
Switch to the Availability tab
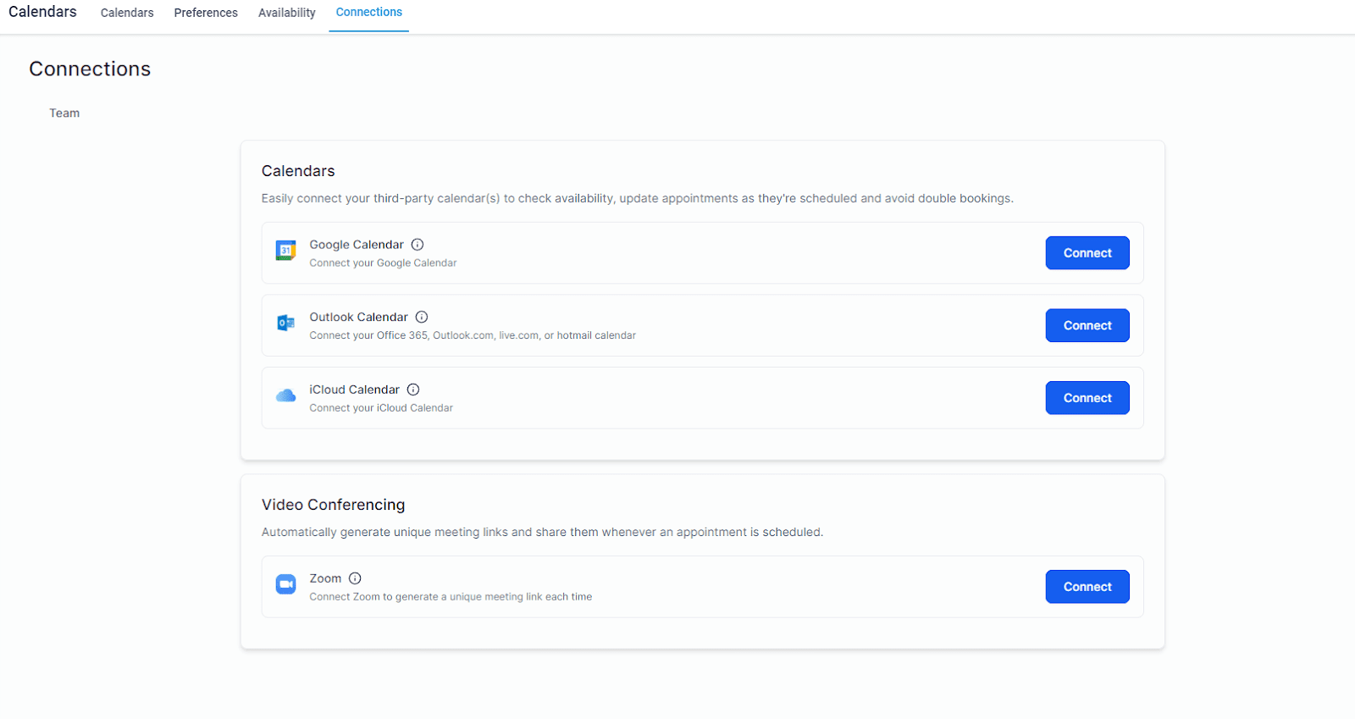[287, 13]
